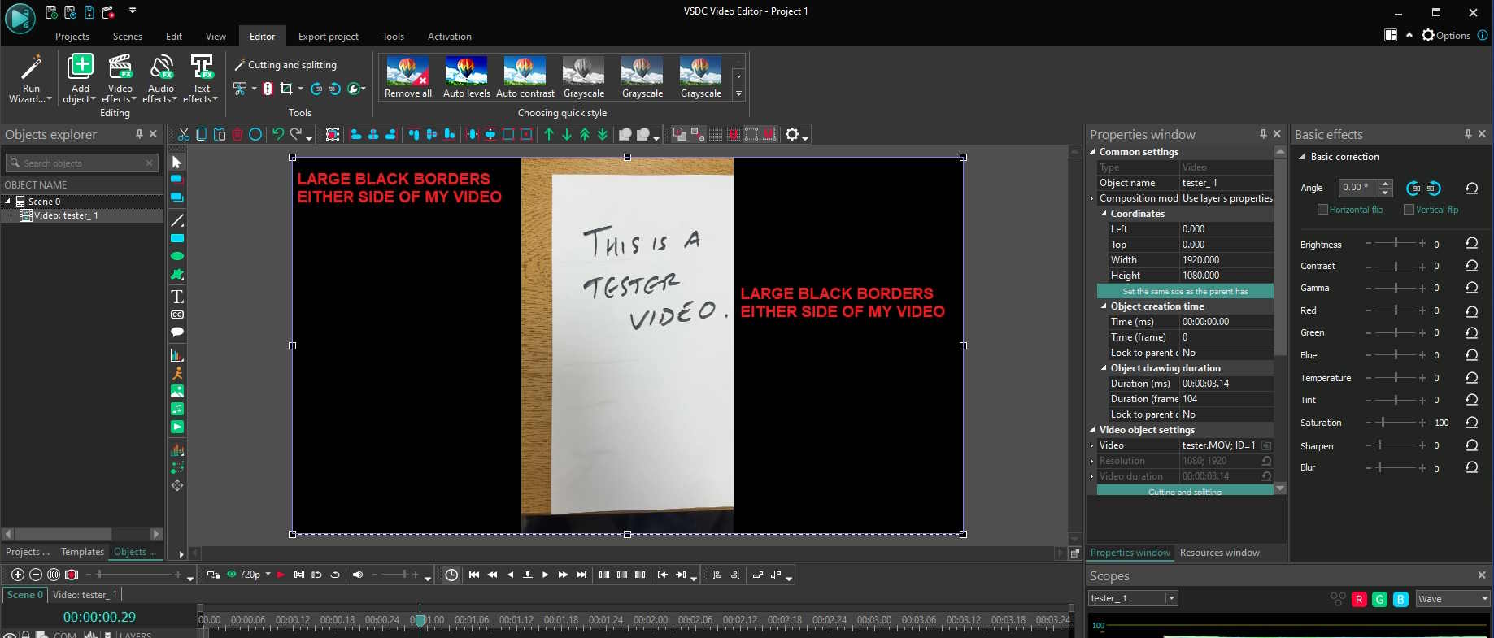Click the red Delete trash icon
Screen dimensions: 1494x638
click(x=237, y=135)
